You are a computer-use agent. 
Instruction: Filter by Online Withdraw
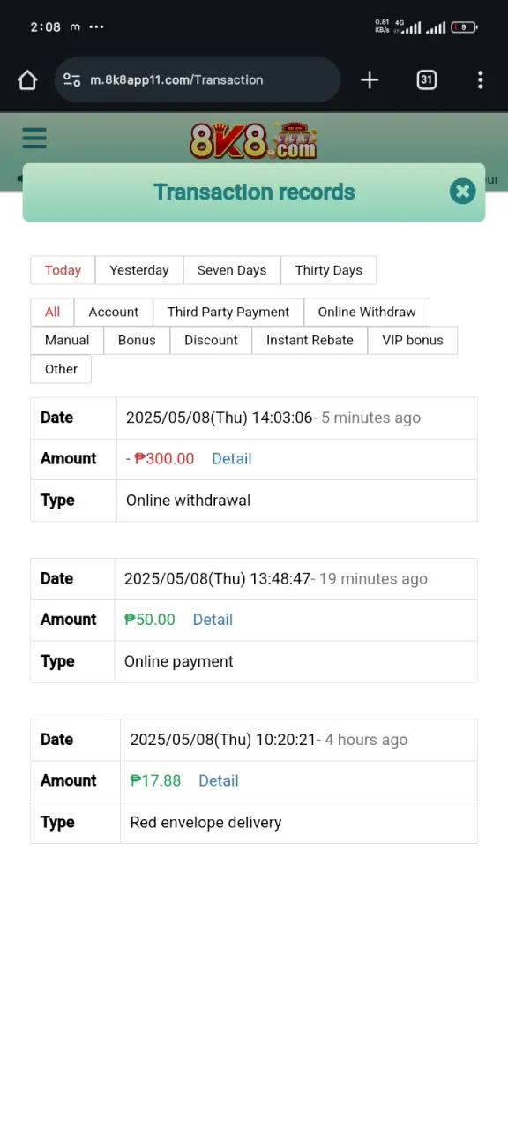pyautogui.click(x=367, y=312)
